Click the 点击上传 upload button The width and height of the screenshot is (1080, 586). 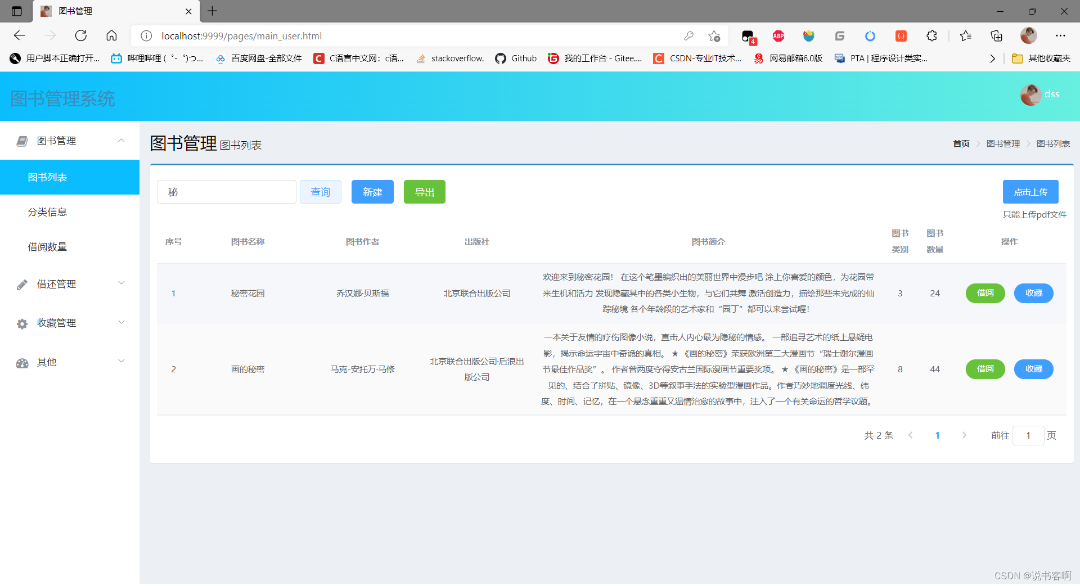pyautogui.click(x=1030, y=192)
